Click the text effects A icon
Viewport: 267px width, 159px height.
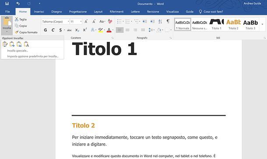point(92,30)
